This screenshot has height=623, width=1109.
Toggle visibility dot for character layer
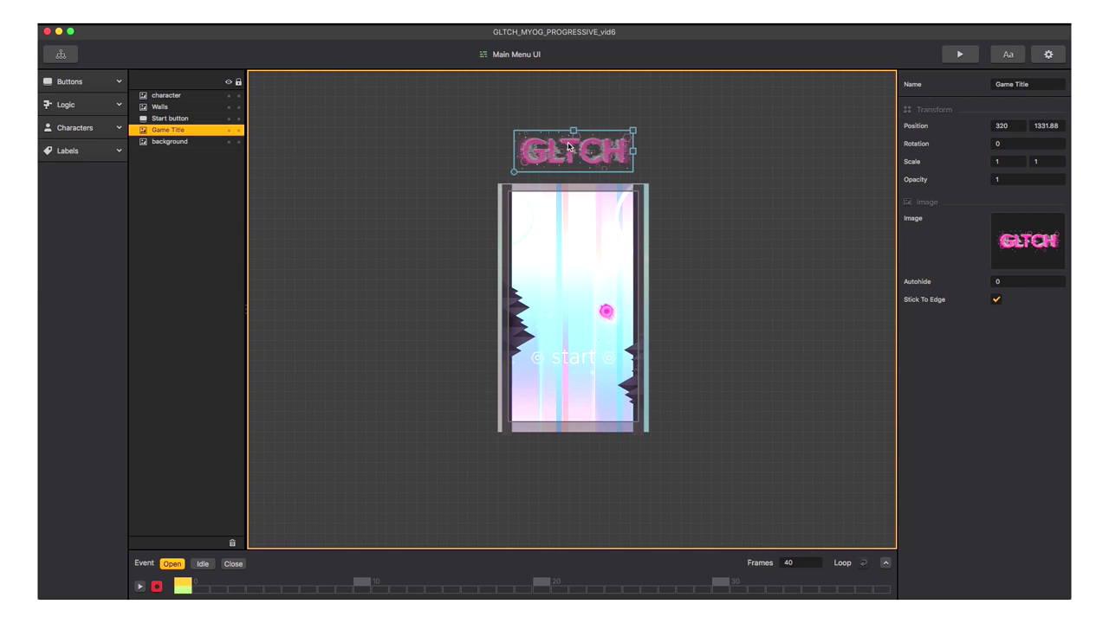(x=229, y=96)
